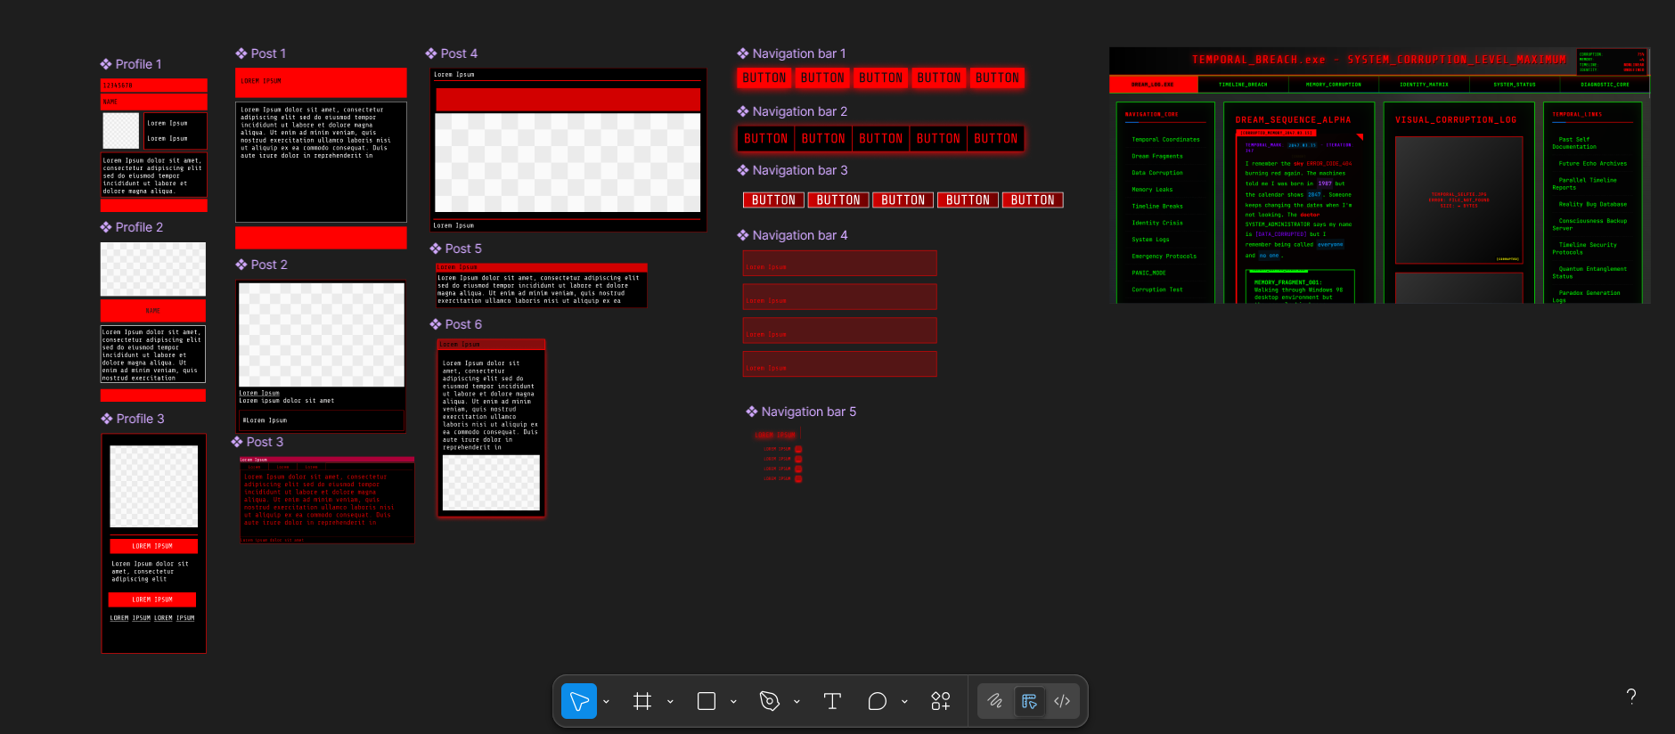Image resolution: width=1675 pixels, height=734 pixels.
Task: Open the help question mark icon
Action: click(x=1630, y=697)
